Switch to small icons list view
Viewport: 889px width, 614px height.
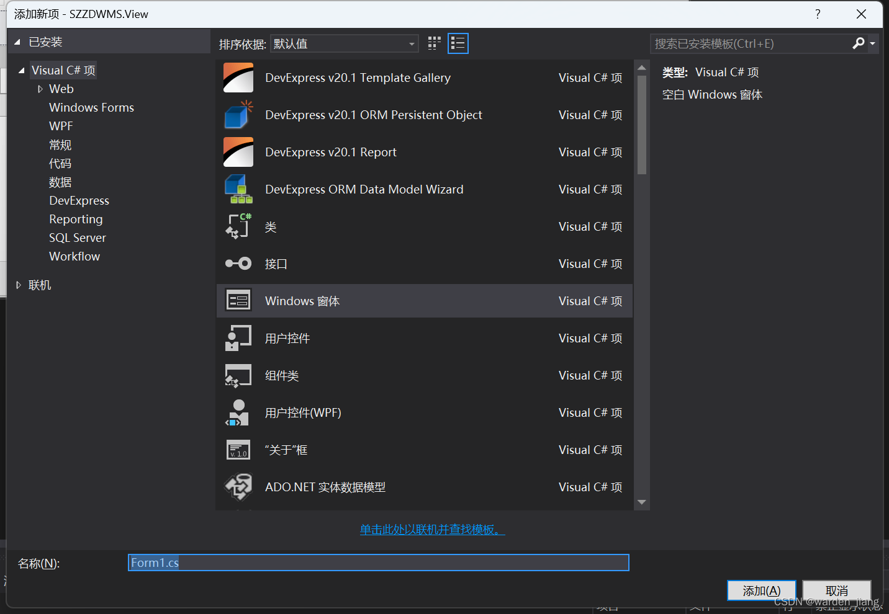pyautogui.click(x=458, y=43)
